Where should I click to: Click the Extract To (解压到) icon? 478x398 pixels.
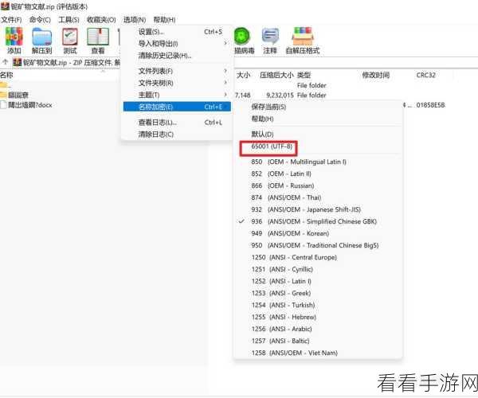click(41, 41)
